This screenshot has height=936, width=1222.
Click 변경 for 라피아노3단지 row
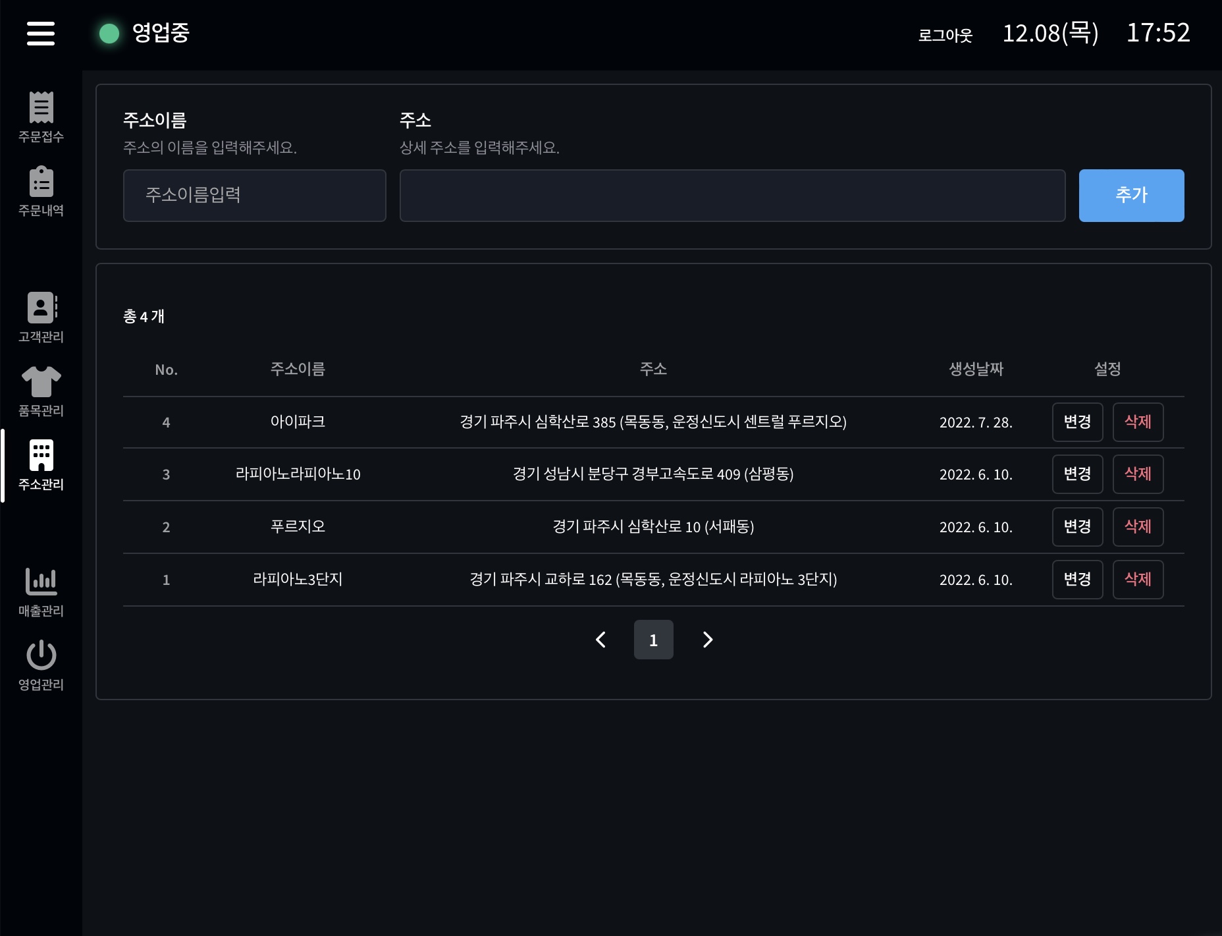pos(1077,580)
